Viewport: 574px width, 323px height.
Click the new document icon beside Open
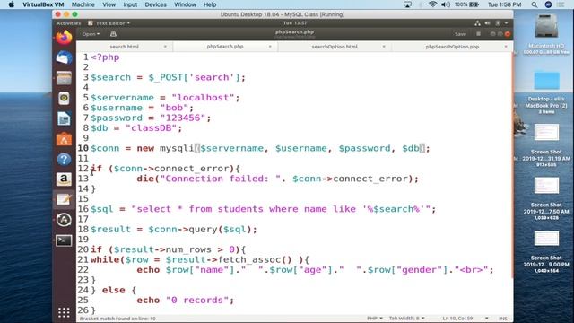coord(113,34)
